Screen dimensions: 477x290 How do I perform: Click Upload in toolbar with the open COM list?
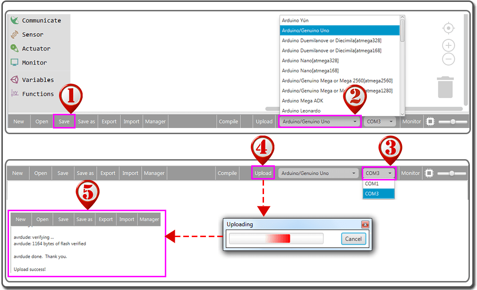(x=263, y=173)
